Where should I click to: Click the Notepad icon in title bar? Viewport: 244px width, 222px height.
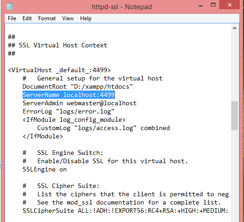pyautogui.click(x=9, y=6)
